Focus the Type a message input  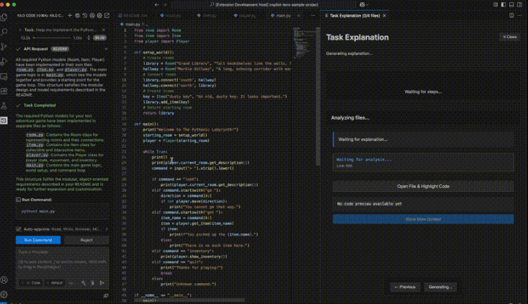62,263
